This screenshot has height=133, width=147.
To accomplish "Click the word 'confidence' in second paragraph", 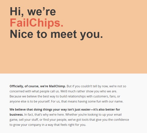I will point(121,120).
